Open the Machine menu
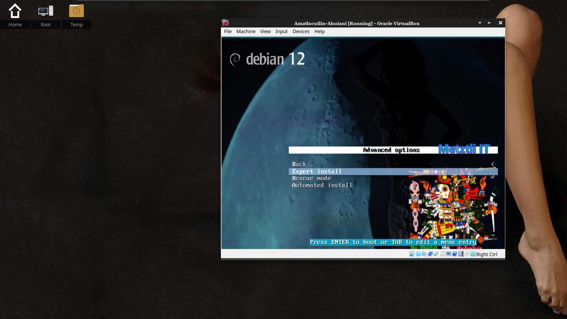567x319 pixels. 246,31
